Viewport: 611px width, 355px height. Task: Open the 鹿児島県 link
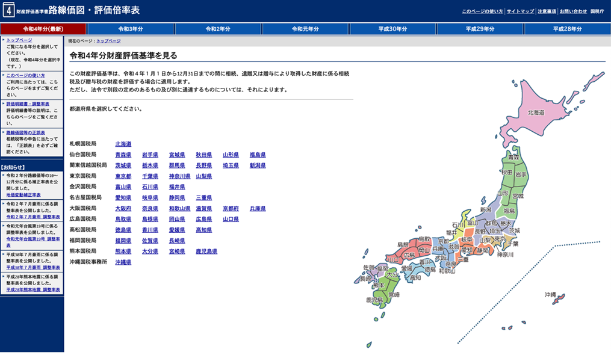tap(206, 252)
